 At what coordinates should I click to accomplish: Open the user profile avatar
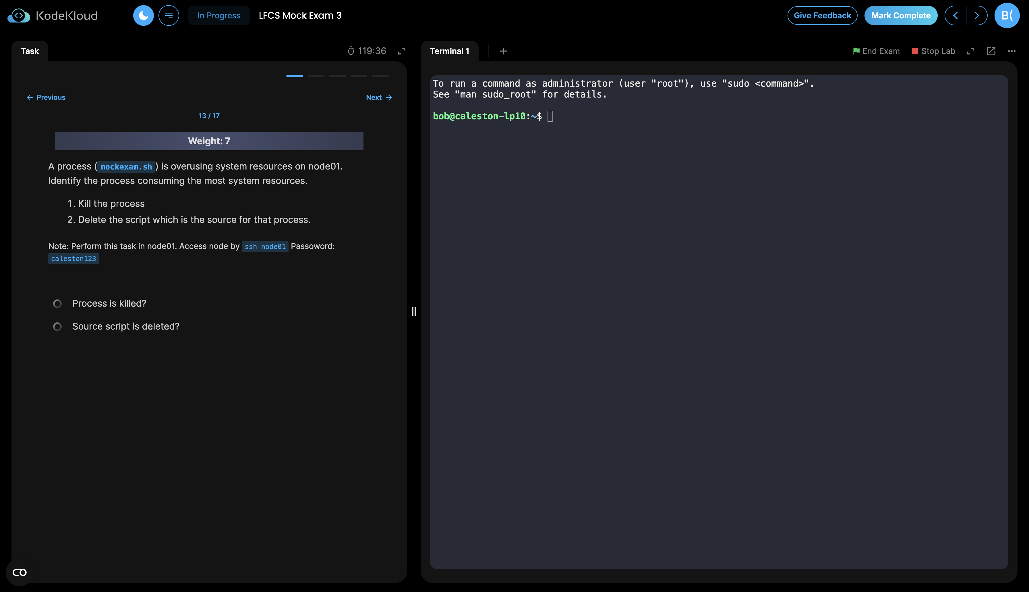(1007, 15)
